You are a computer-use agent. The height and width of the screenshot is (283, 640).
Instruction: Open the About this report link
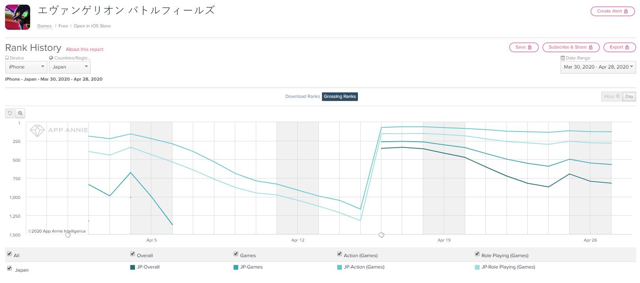point(84,49)
